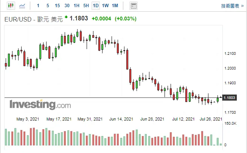Click the EUR/USD 歐元 美元 title
Viewport: 247px width, 153px height.
[x=34, y=19]
